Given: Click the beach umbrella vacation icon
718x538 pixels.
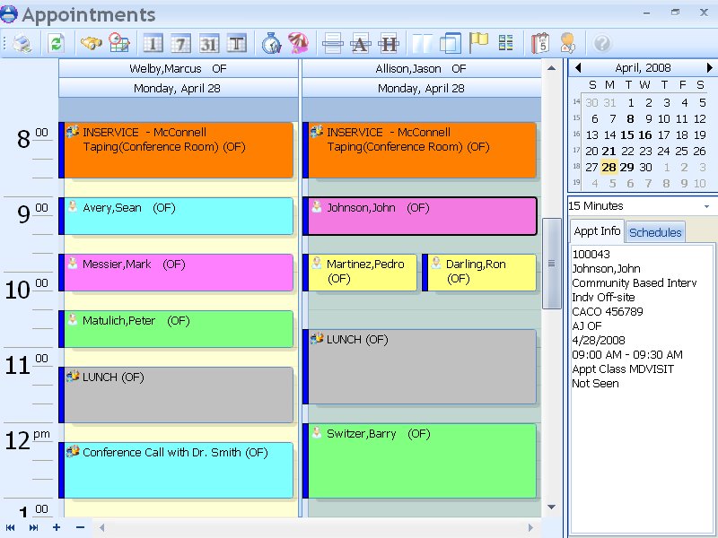Looking at the screenshot, I should (298, 43).
